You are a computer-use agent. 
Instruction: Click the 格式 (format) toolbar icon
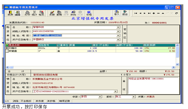pyautogui.click(x=41, y=13)
